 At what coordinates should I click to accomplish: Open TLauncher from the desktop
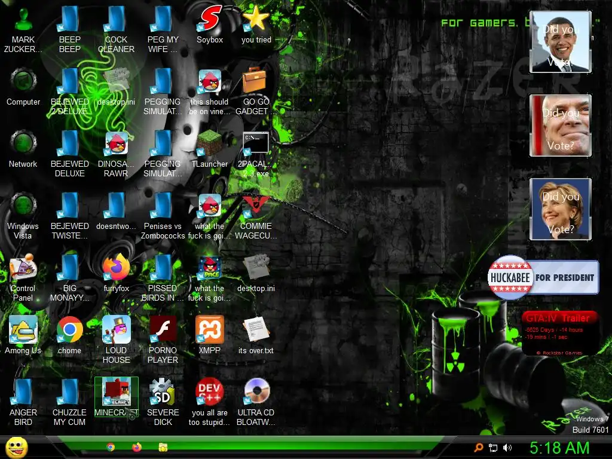[210, 149]
